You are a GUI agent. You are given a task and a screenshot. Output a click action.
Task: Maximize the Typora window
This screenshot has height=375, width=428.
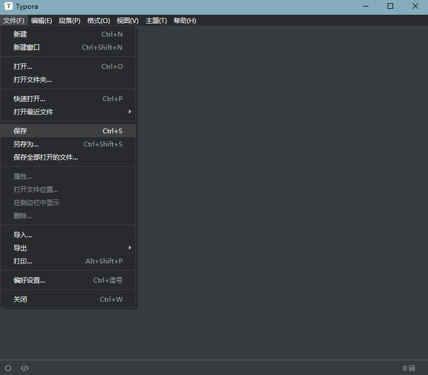(x=390, y=7)
